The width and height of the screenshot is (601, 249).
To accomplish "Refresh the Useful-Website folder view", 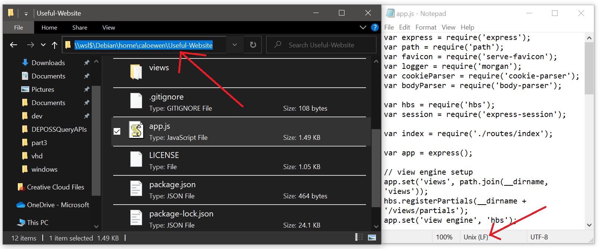I will (x=253, y=45).
